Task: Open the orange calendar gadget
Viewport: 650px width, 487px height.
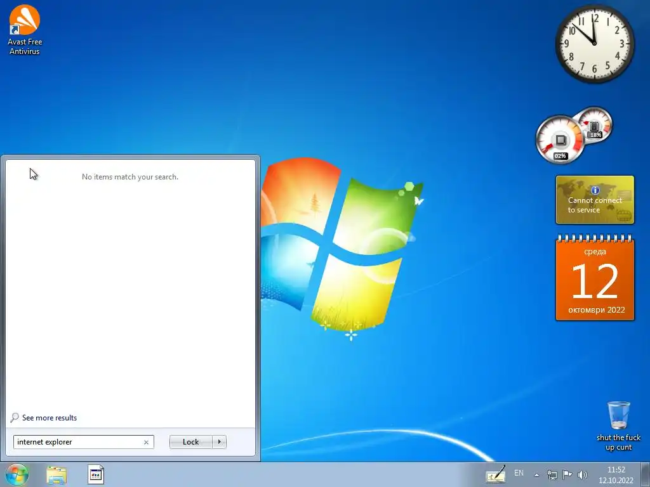Action: point(595,278)
